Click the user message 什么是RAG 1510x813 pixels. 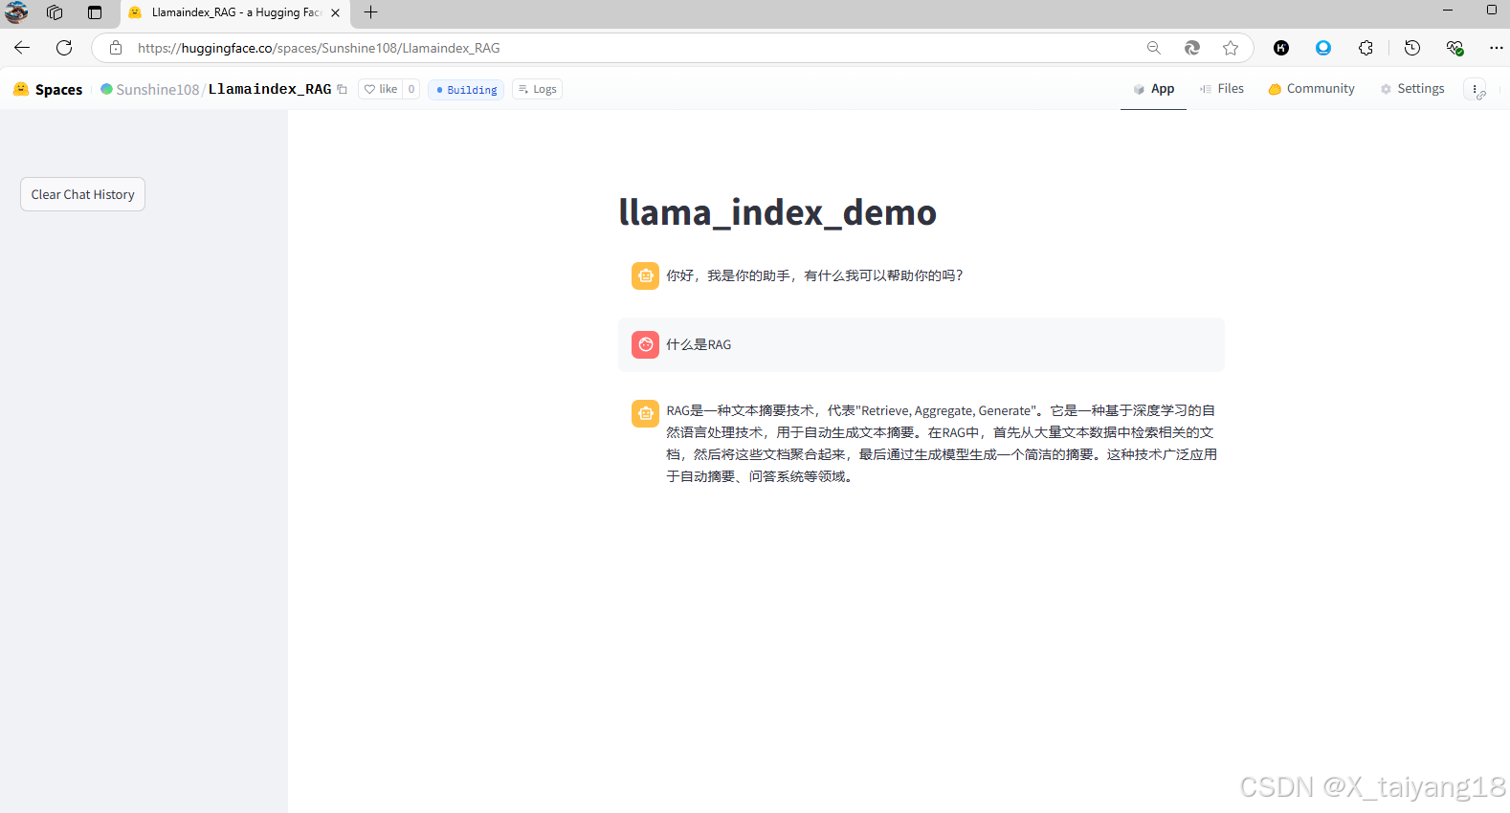coord(699,344)
